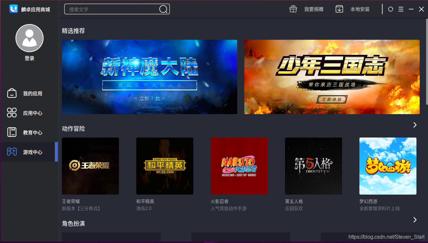Screen dimensions: 428x243
Task: Click the 登录 login label
Action: point(29,58)
